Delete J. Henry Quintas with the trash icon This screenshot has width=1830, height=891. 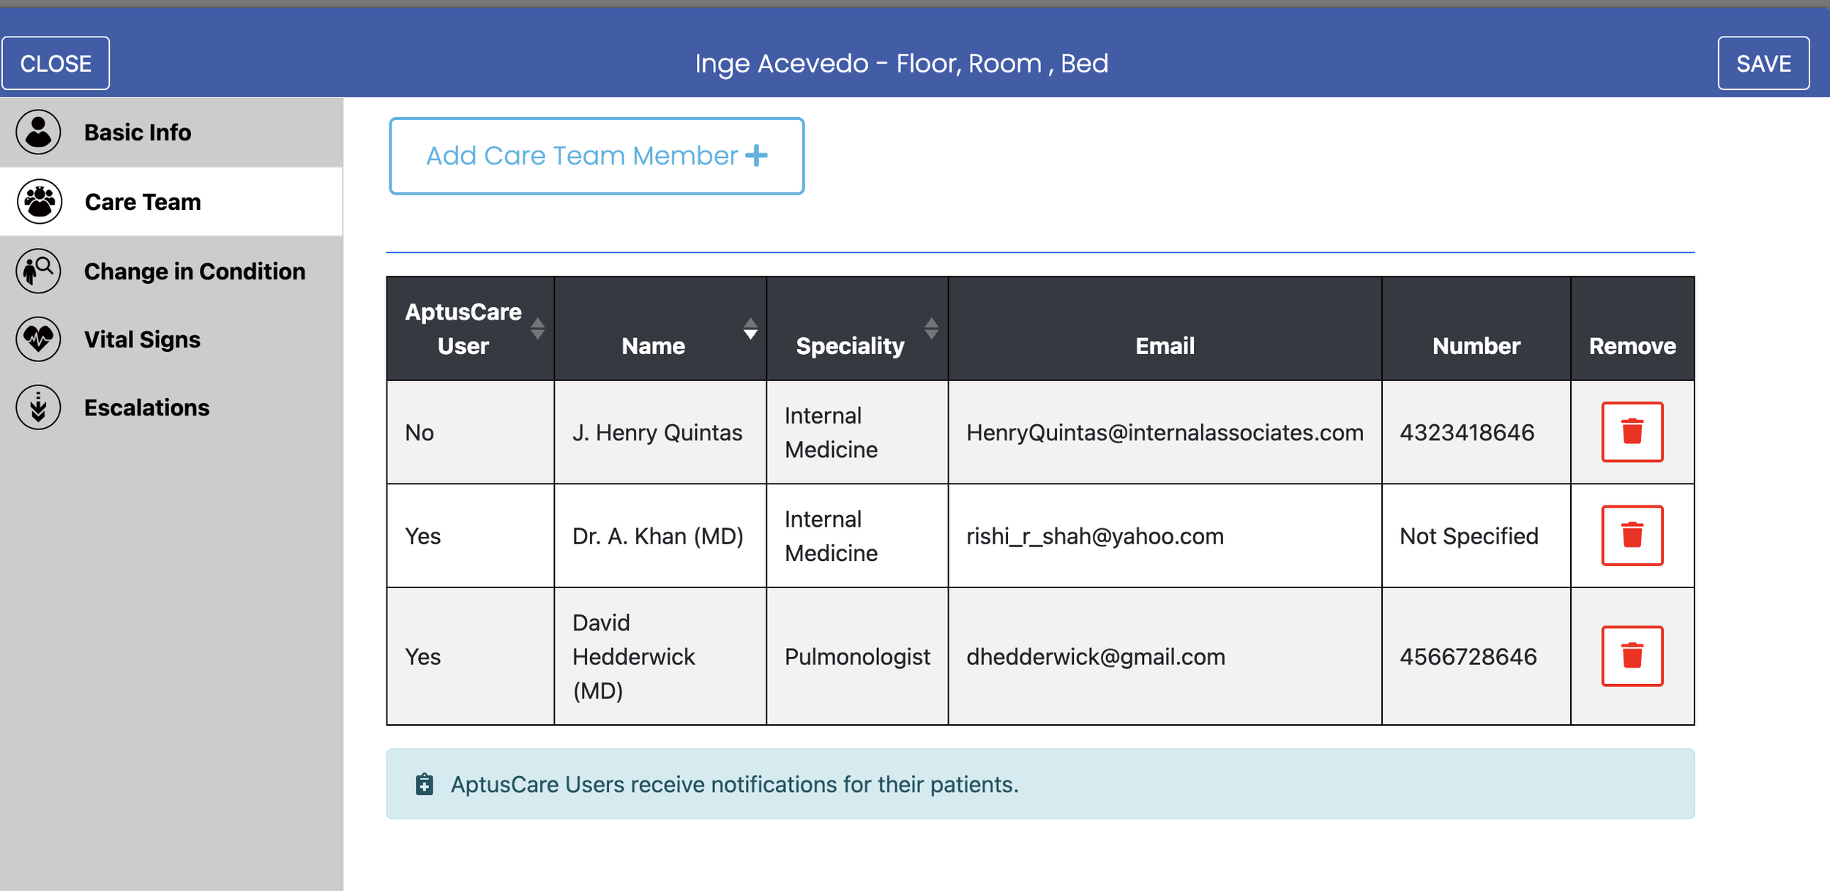pos(1632,432)
